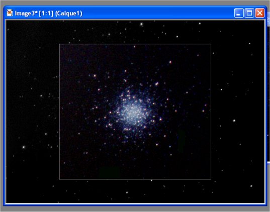270x212 pixels.
Task: Click the bright star below the selection near bottom center
Action: 127,192
